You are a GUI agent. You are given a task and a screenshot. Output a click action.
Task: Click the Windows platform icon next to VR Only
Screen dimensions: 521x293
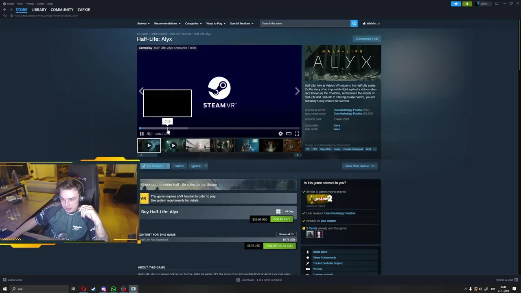(x=278, y=211)
